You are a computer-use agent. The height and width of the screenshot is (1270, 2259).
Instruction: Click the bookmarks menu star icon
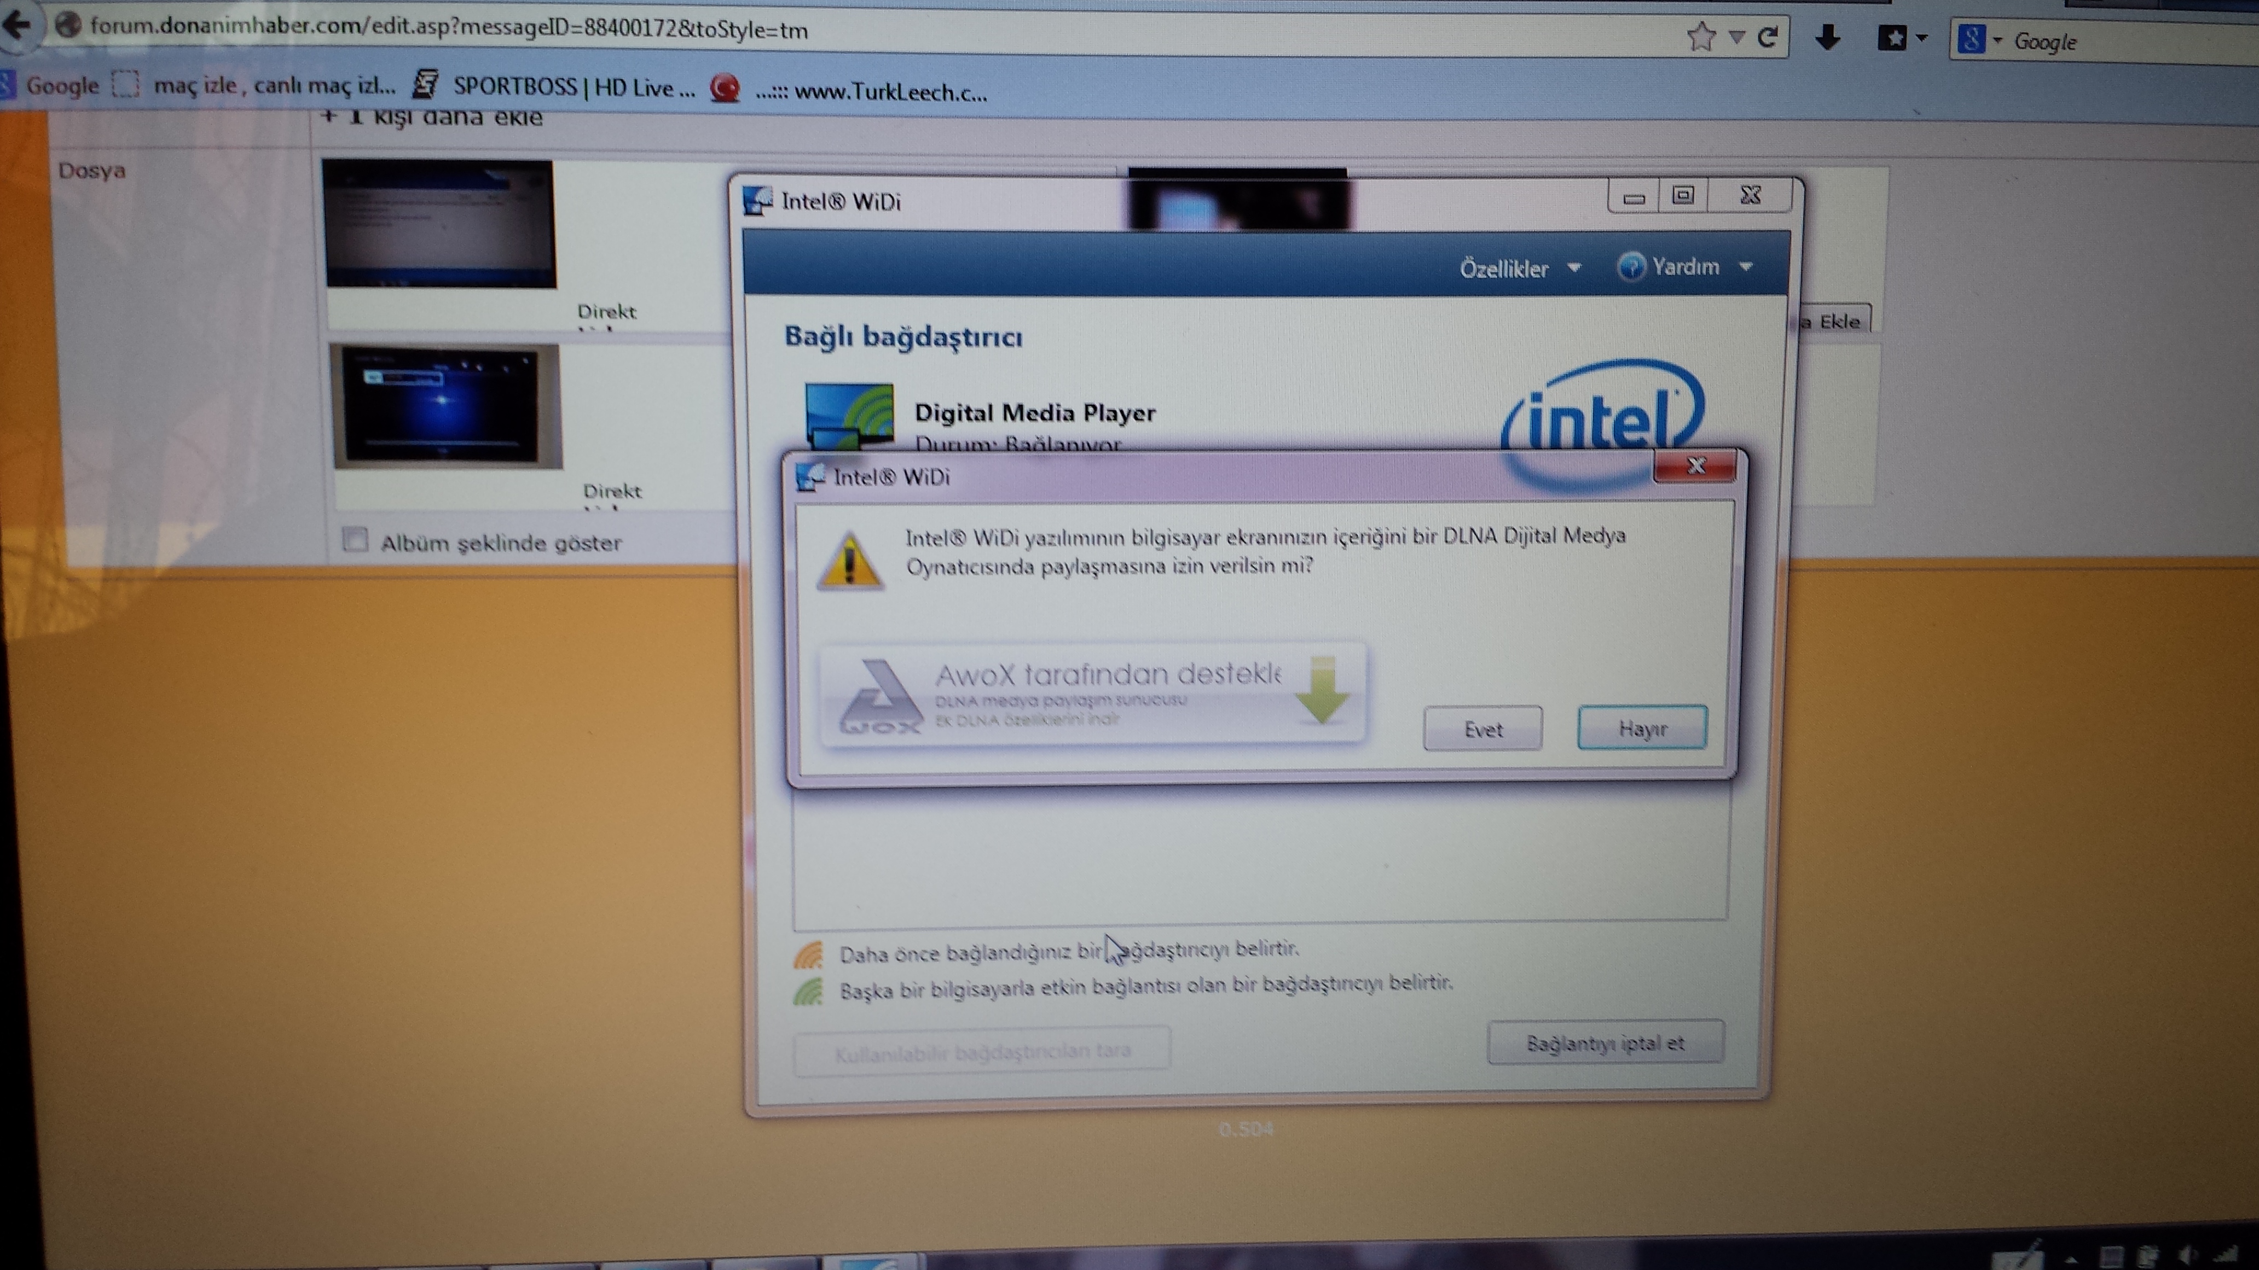1893,39
